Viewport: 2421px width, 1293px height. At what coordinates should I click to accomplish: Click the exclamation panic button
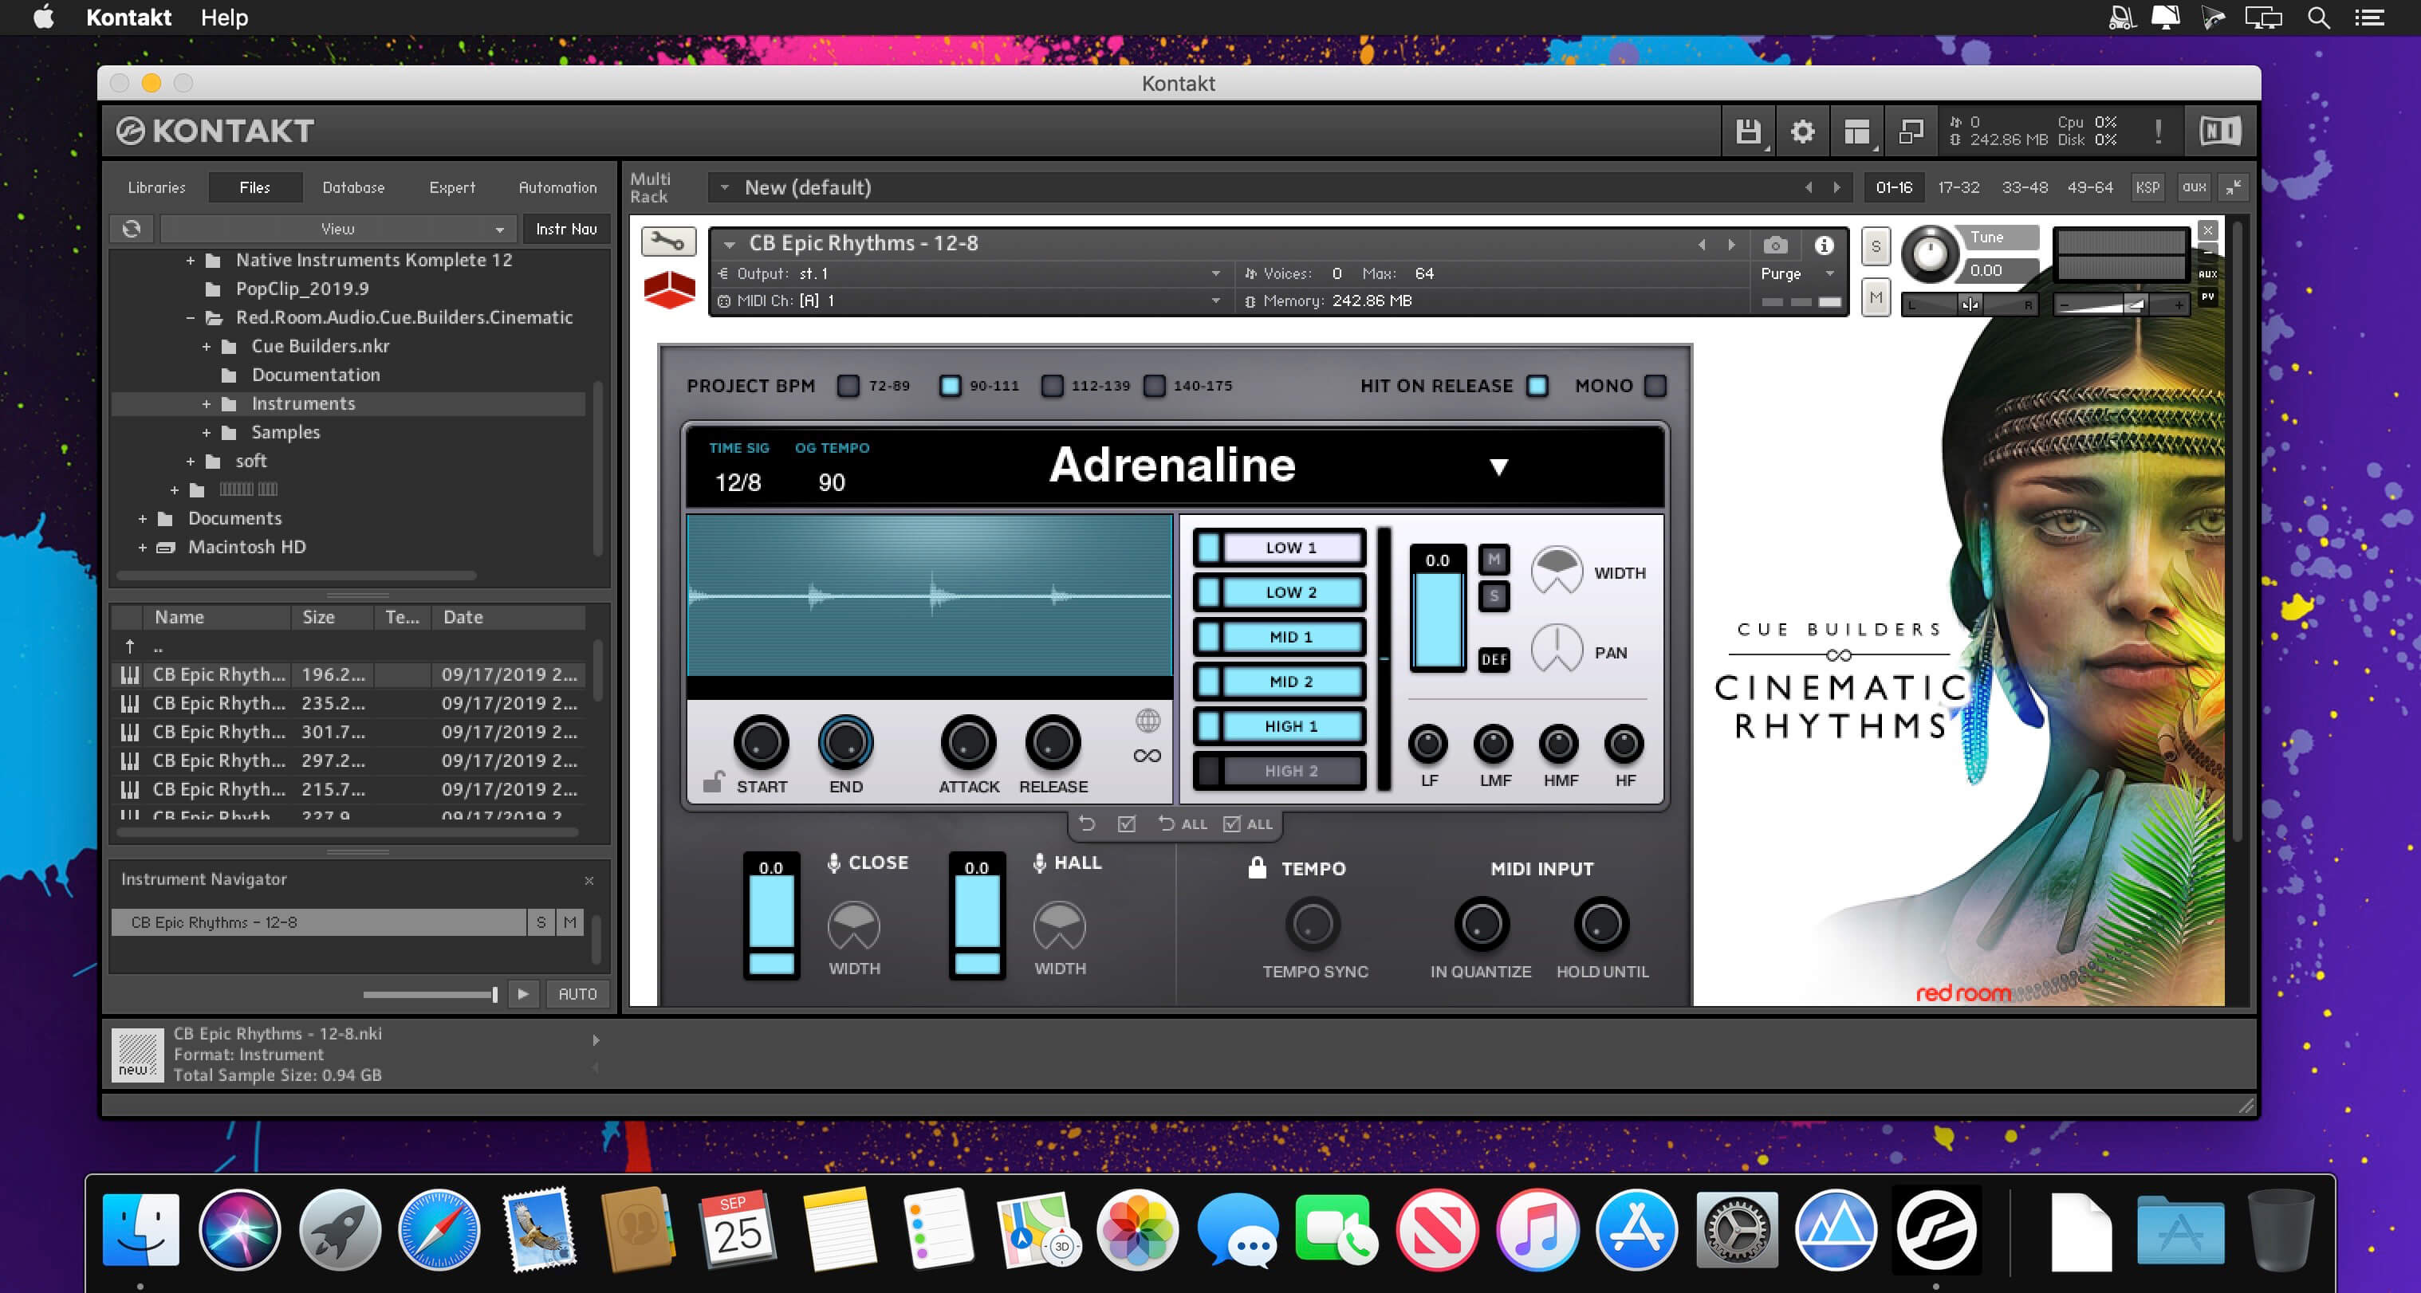tap(2158, 132)
